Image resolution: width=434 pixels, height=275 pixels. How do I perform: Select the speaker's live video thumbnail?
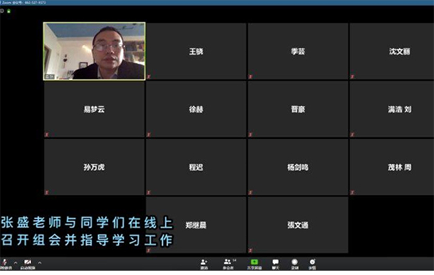(x=94, y=51)
